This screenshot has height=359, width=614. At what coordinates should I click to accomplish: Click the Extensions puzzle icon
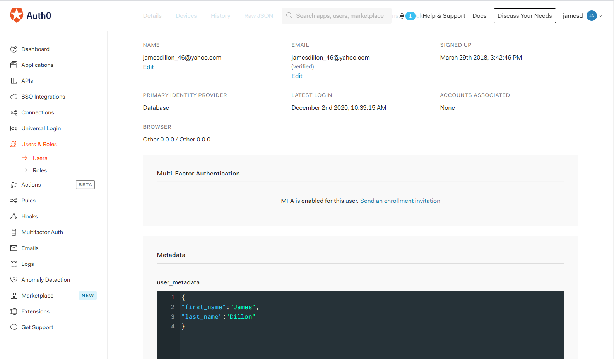(x=14, y=311)
